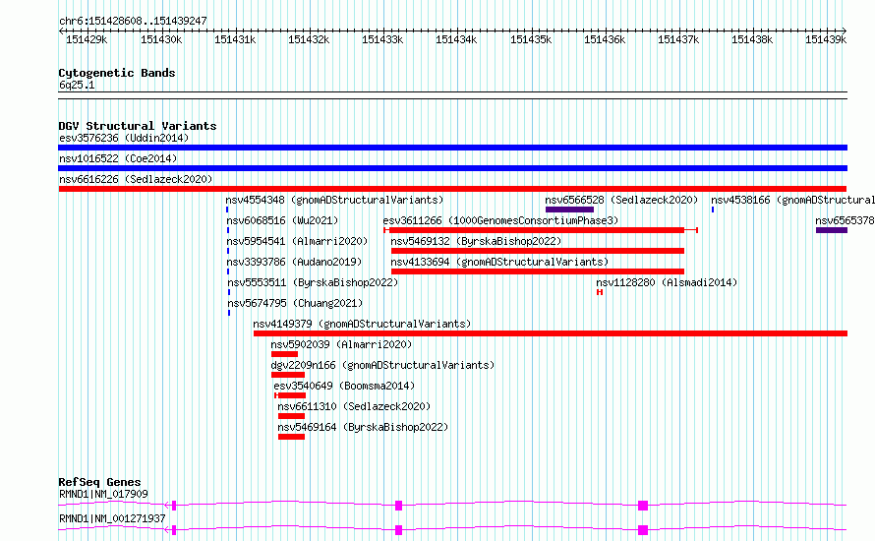Open the nsv1128280 (Alsmadi2014) label
The height and width of the screenshot is (541, 875).
pos(667,282)
